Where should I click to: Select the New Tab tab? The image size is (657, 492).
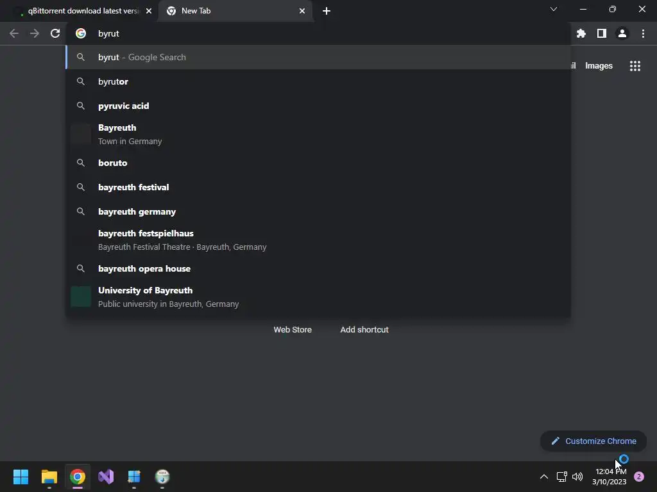click(235, 11)
